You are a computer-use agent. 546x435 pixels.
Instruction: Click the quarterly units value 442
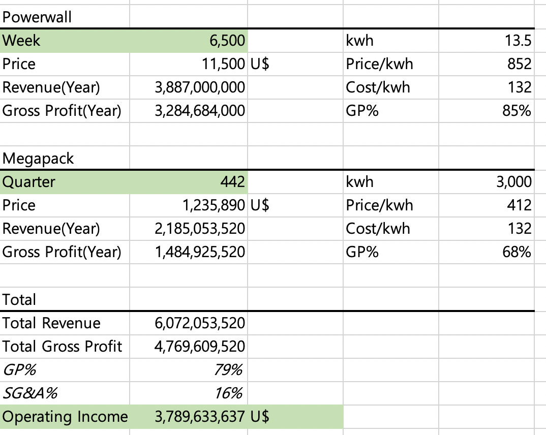click(x=189, y=182)
